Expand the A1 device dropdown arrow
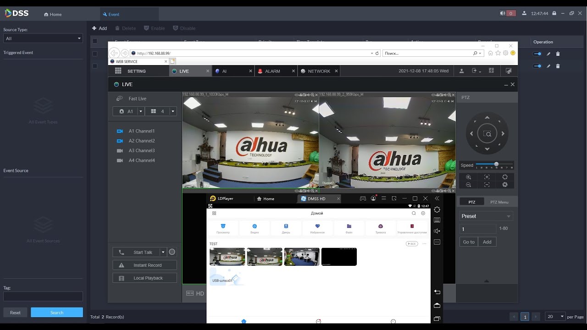 pos(141,111)
